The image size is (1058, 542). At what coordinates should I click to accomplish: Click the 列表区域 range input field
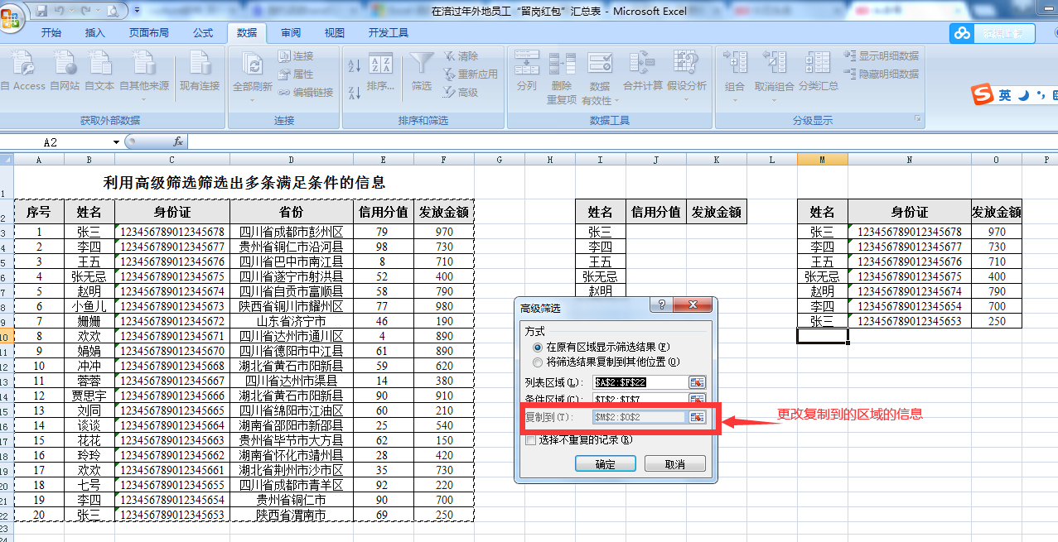[640, 382]
